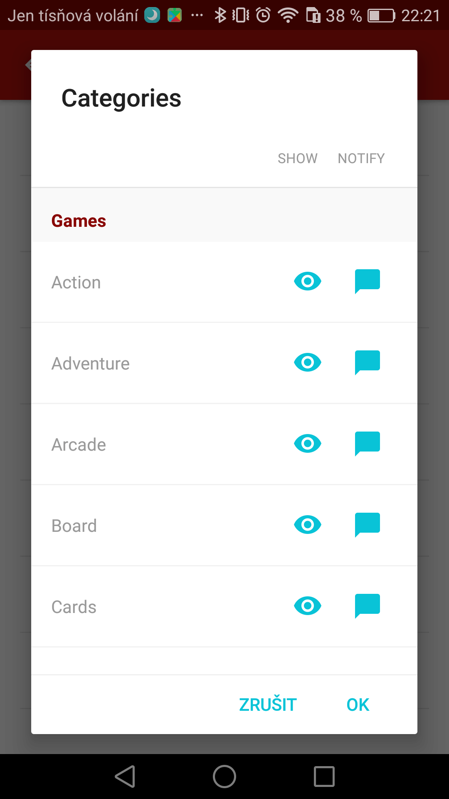The width and height of the screenshot is (449, 799).
Task: Tap the back arrow behind dialog
Action: coord(28,65)
